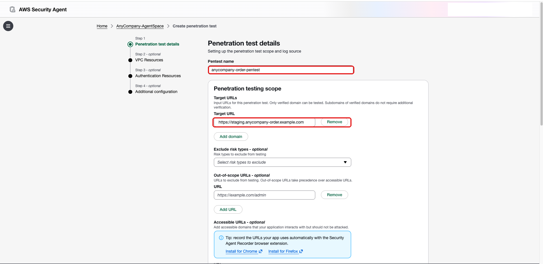The width and height of the screenshot is (543, 264).
Task: Click the Penetration testing scope heading
Action: pyautogui.click(x=248, y=88)
